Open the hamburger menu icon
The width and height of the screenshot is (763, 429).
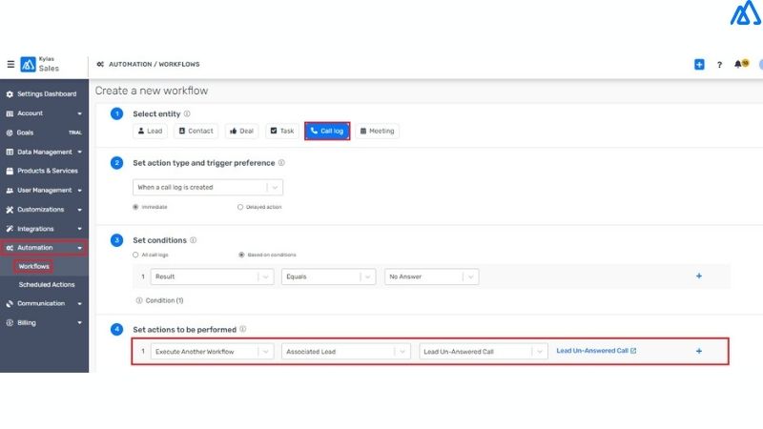(x=10, y=64)
